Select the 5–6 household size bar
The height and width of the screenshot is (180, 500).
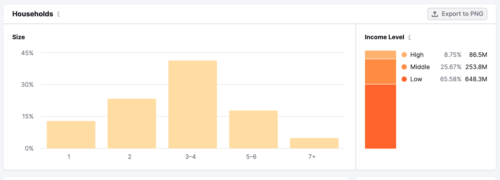pyautogui.click(x=253, y=129)
